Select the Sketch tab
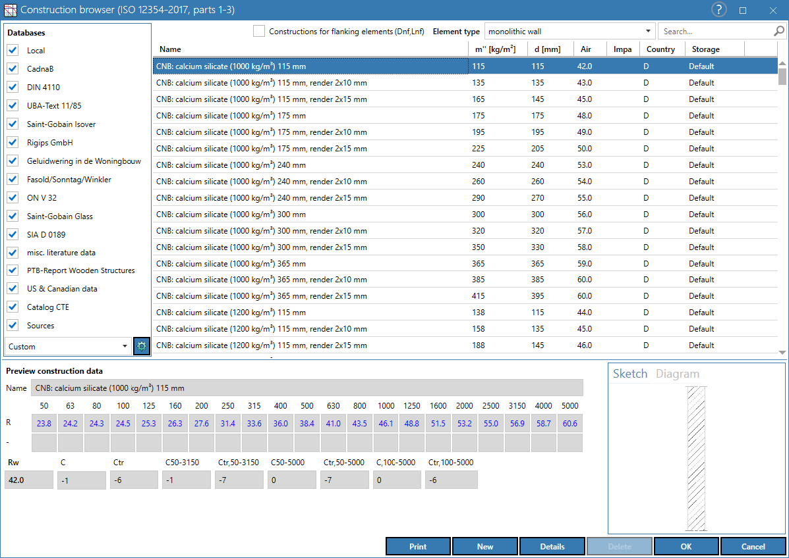 coord(630,374)
